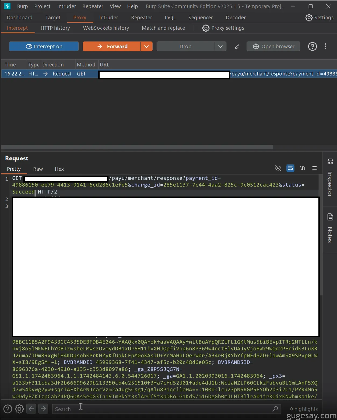Open Proxy settings
This screenshot has width=337, height=420.
223,28
